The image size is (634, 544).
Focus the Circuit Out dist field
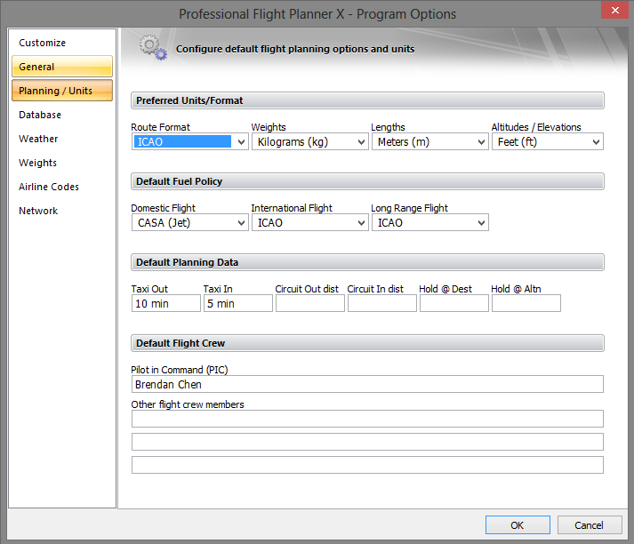[x=309, y=303]
